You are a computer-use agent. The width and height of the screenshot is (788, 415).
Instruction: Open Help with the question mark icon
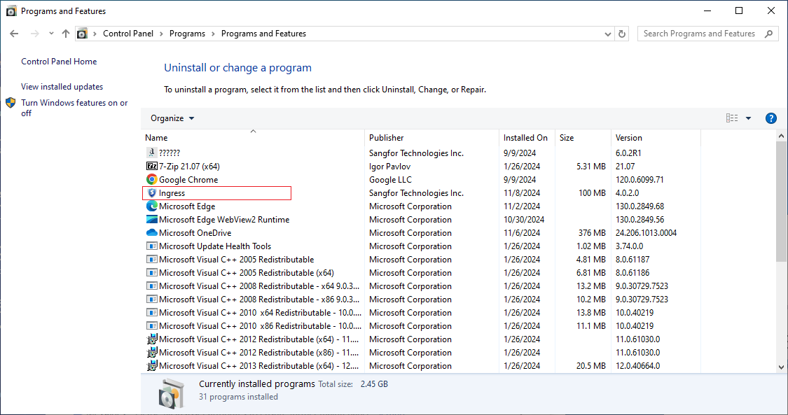[771, 118]
